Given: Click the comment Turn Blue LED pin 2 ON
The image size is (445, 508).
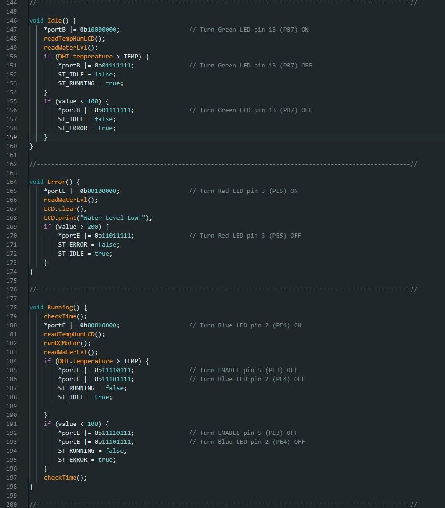Looking at the screenshot, I should tap(245, 325).
